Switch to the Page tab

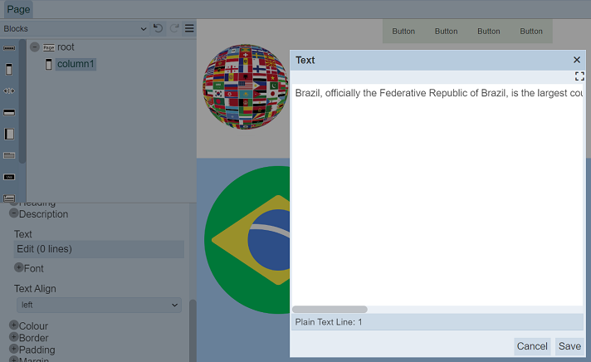(x=17, y=9)
